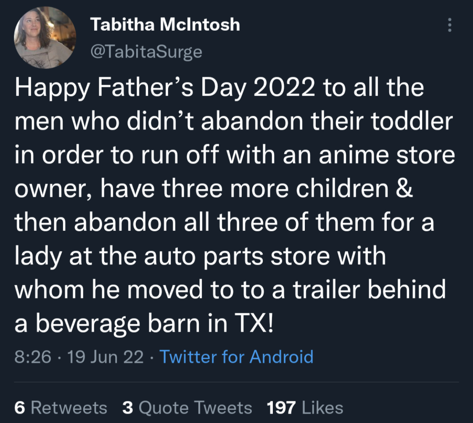This screenshot has height=423, width=473.
Task: Click the phrase "Happy Father's Day 2022"
Action: 165,88
